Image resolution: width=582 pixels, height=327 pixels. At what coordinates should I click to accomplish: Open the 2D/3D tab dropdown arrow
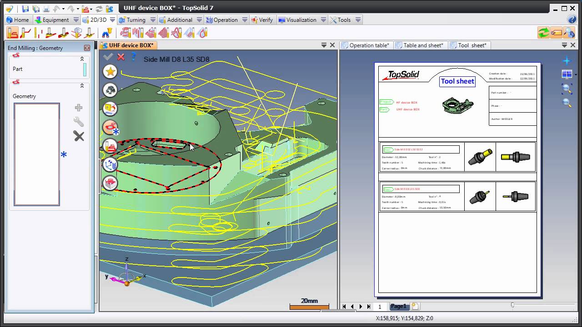[112, 20]
